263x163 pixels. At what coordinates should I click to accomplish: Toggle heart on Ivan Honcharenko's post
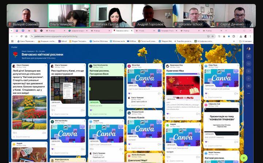[91, 110]
